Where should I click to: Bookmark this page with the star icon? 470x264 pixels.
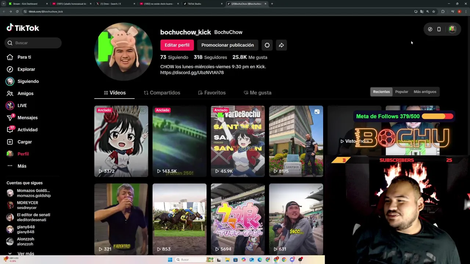point(434,11)
